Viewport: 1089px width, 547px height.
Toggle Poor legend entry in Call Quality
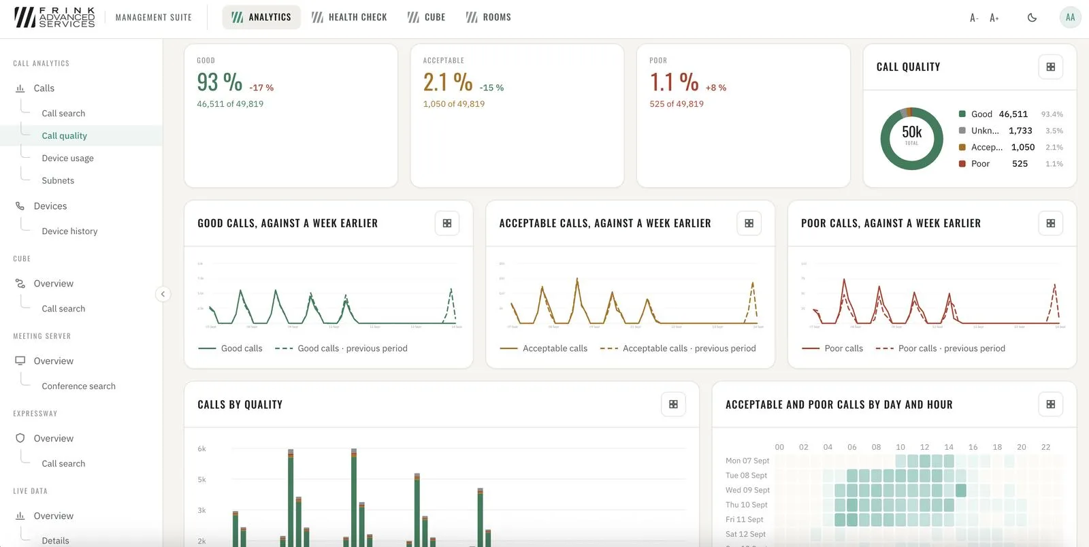(1011, 164)
